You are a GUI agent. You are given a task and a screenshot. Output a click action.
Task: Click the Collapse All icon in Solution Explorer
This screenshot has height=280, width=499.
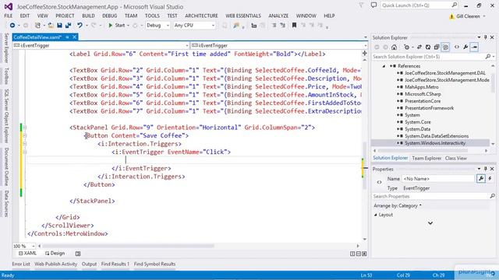437,47
